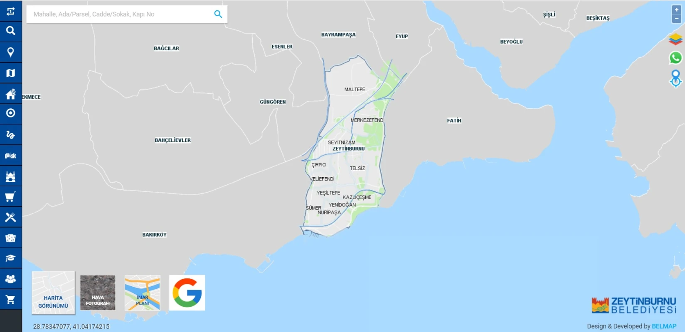Open the location pin tool in sidebar
Image resolution: width=685 pixels, height=332 pixels.
tap(11, 52)
